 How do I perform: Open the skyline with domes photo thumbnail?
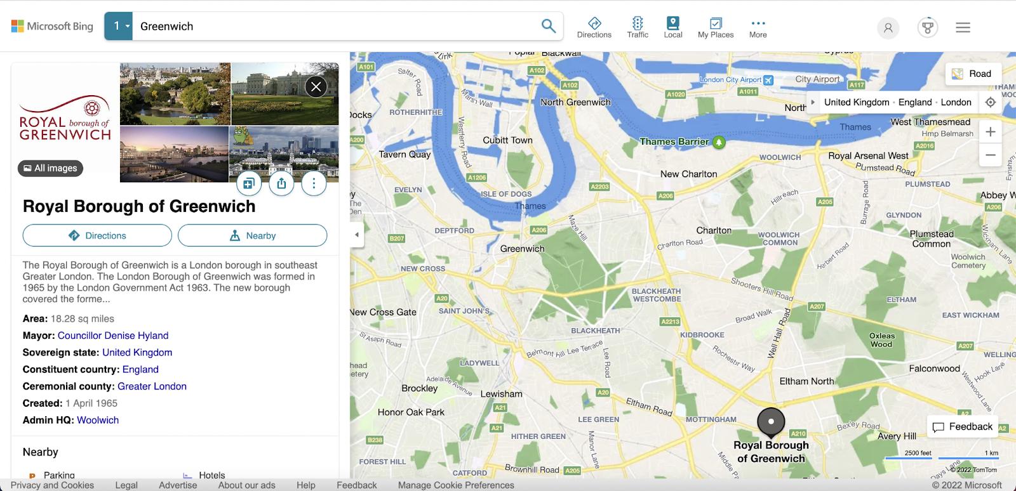click(284, 154)
